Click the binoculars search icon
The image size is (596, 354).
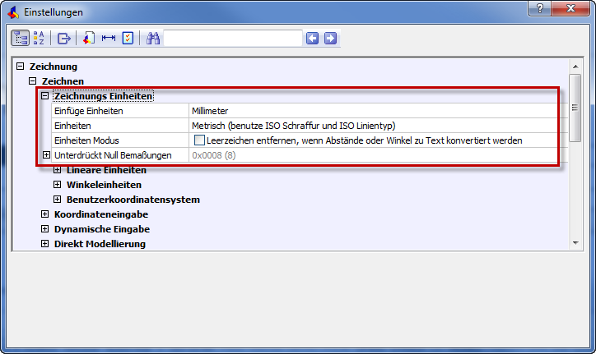153,39
